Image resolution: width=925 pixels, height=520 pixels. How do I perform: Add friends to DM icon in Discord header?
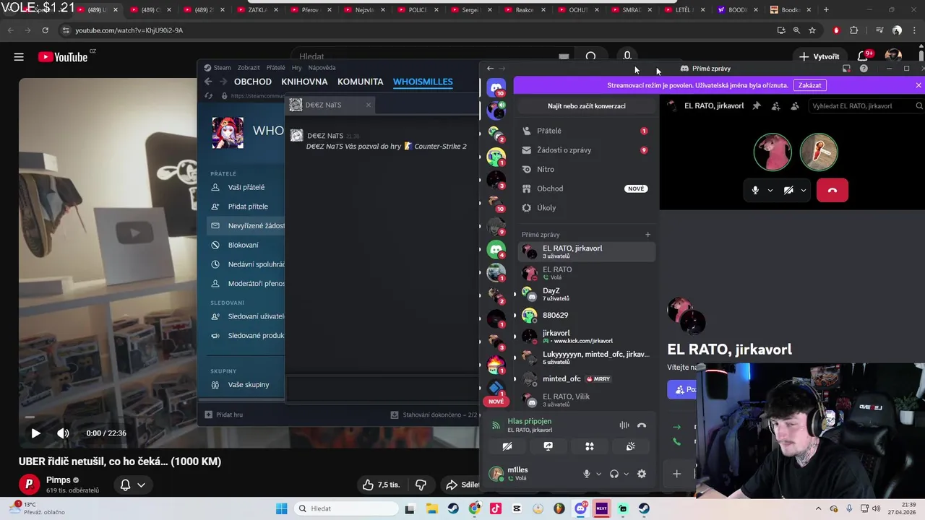775,106
